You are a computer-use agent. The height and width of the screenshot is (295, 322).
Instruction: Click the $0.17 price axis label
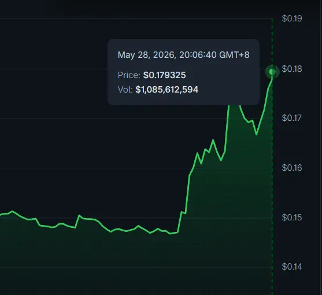click(x=292, y=118)
